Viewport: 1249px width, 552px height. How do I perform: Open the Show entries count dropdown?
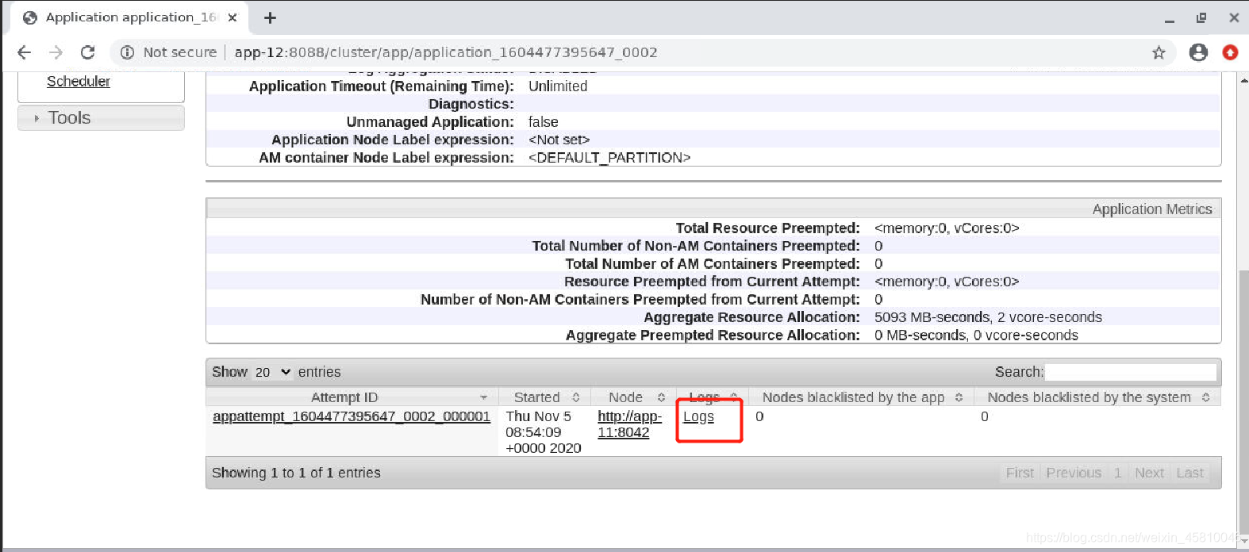272,372
